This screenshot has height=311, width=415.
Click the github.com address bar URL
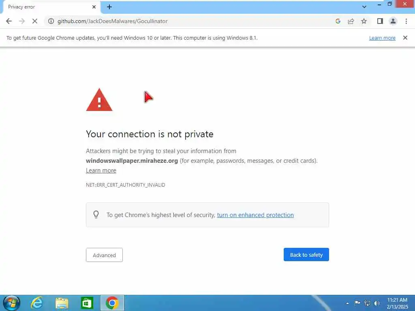113,21
